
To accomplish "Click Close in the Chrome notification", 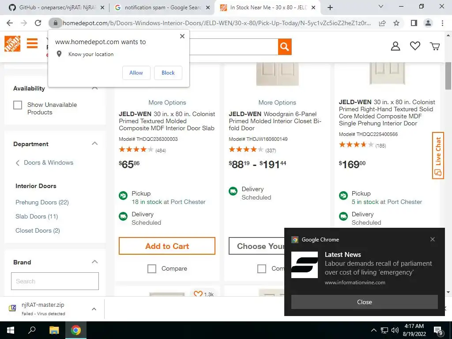I will click(364, 302).
